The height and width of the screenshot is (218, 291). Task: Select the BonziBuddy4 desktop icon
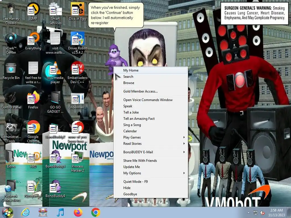55,189
